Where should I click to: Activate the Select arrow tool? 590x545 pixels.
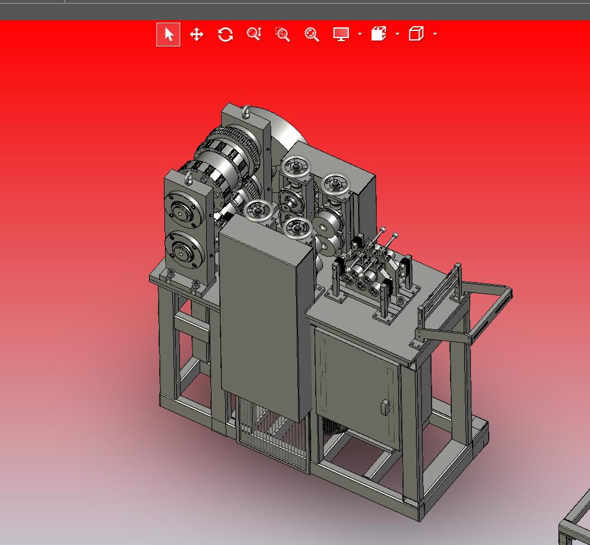(168, 35)
